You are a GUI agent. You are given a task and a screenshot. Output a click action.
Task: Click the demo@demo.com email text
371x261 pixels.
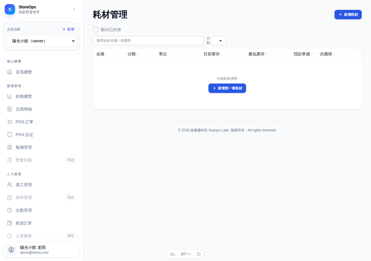34,253
